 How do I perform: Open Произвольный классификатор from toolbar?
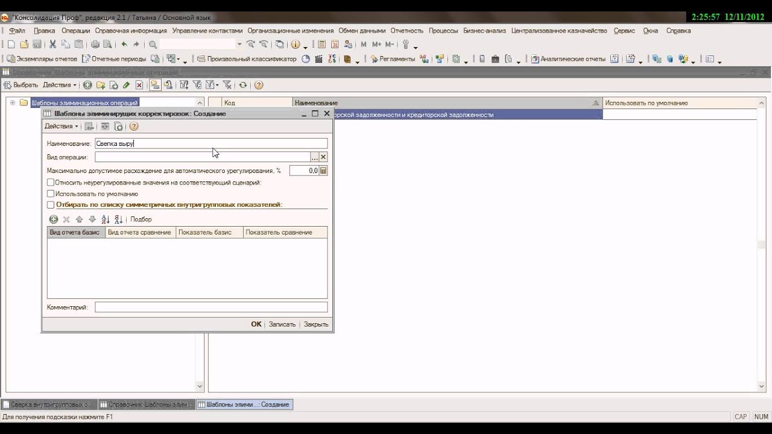[x=247, y=59]
